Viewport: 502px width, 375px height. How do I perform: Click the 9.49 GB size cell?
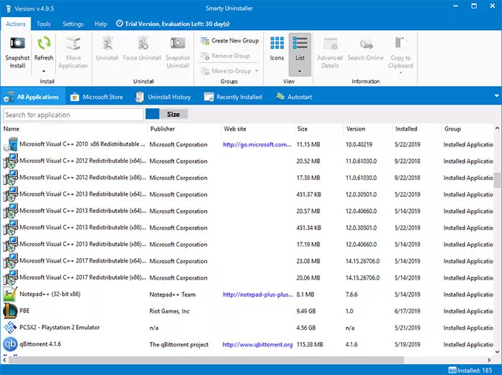click(306, 310)
